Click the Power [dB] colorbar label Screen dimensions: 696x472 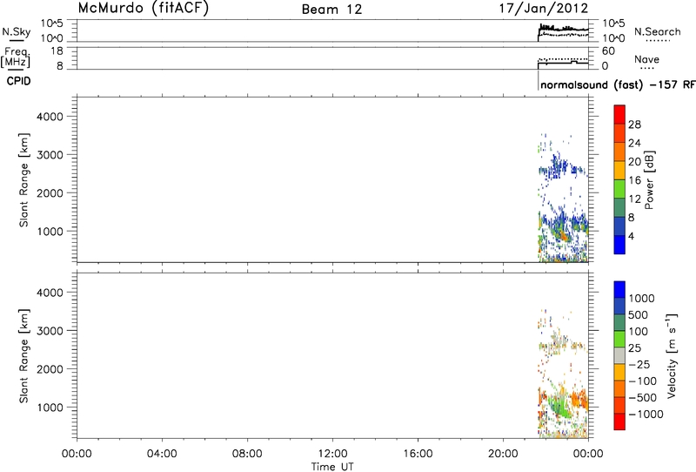tap(649, 180)
